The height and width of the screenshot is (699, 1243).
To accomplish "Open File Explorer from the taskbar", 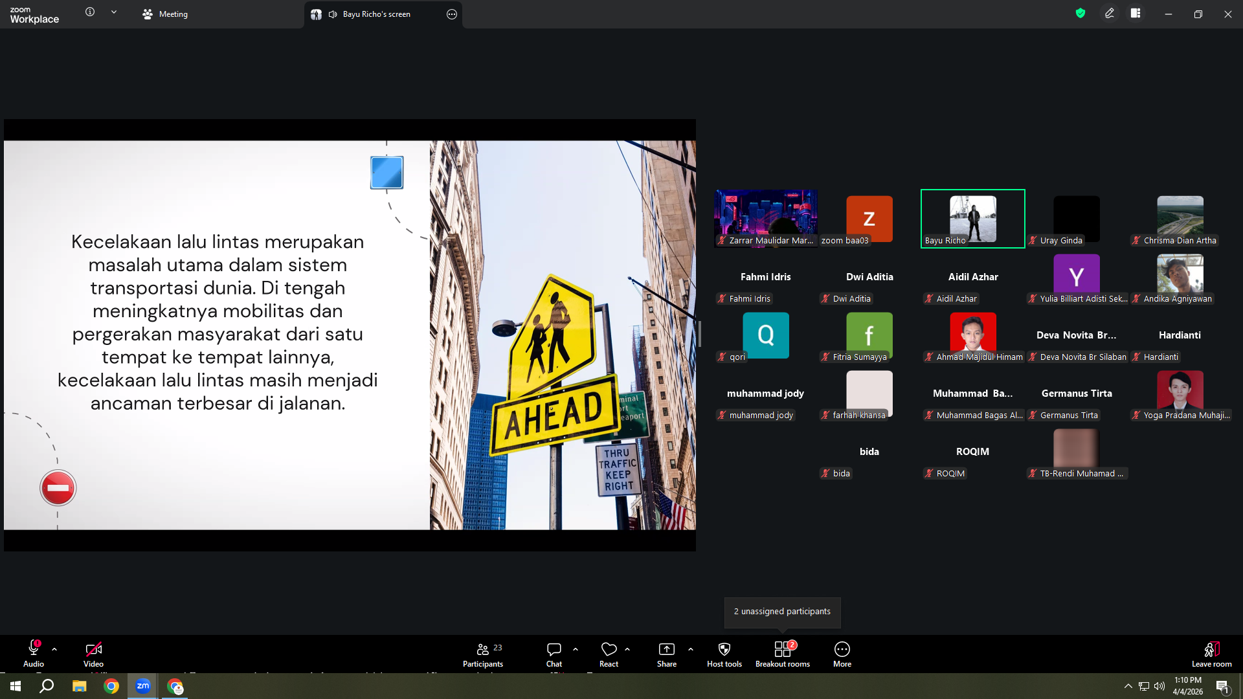I will click(79, 686).
